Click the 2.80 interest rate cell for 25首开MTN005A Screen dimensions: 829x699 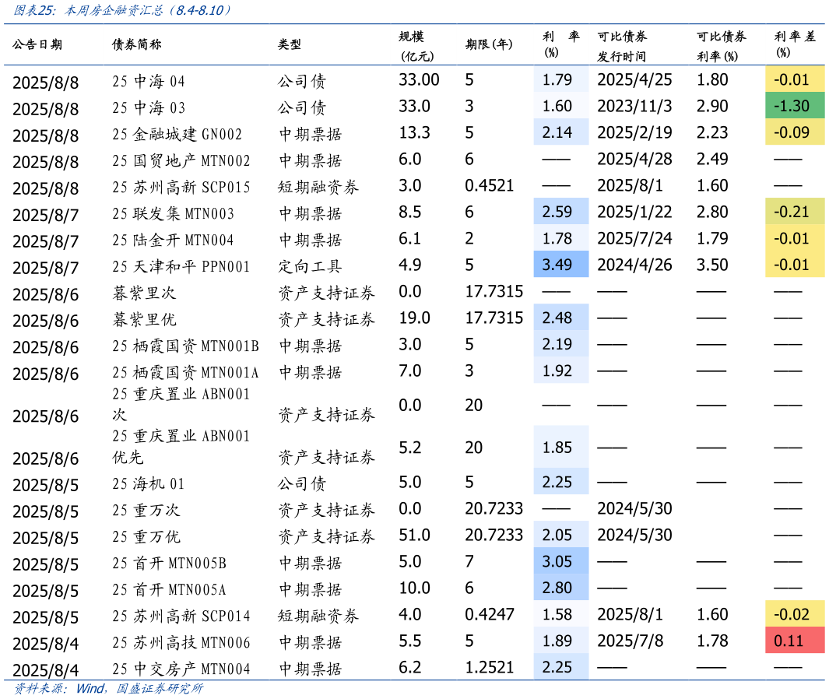point(561,588)
